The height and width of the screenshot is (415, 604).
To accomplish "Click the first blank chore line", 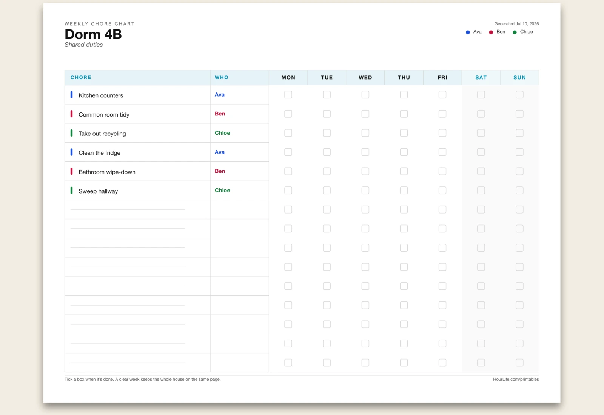I will [x=128, y=209].
